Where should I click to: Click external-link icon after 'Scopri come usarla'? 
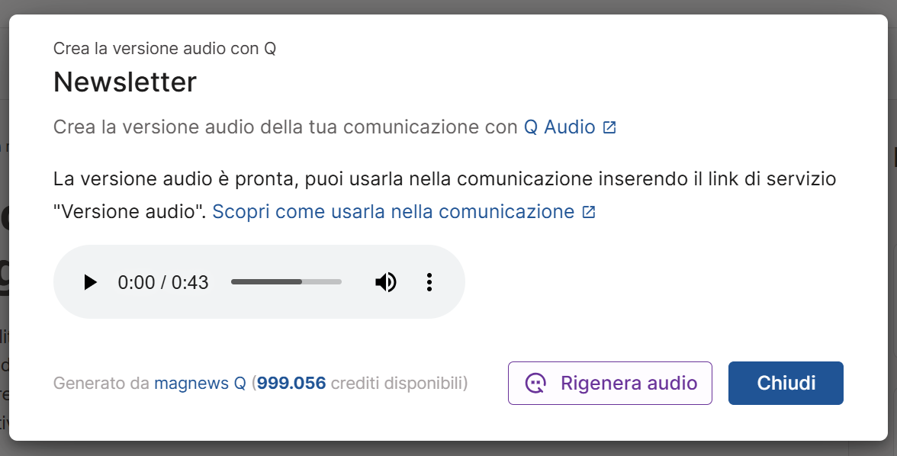click(588, 212)
